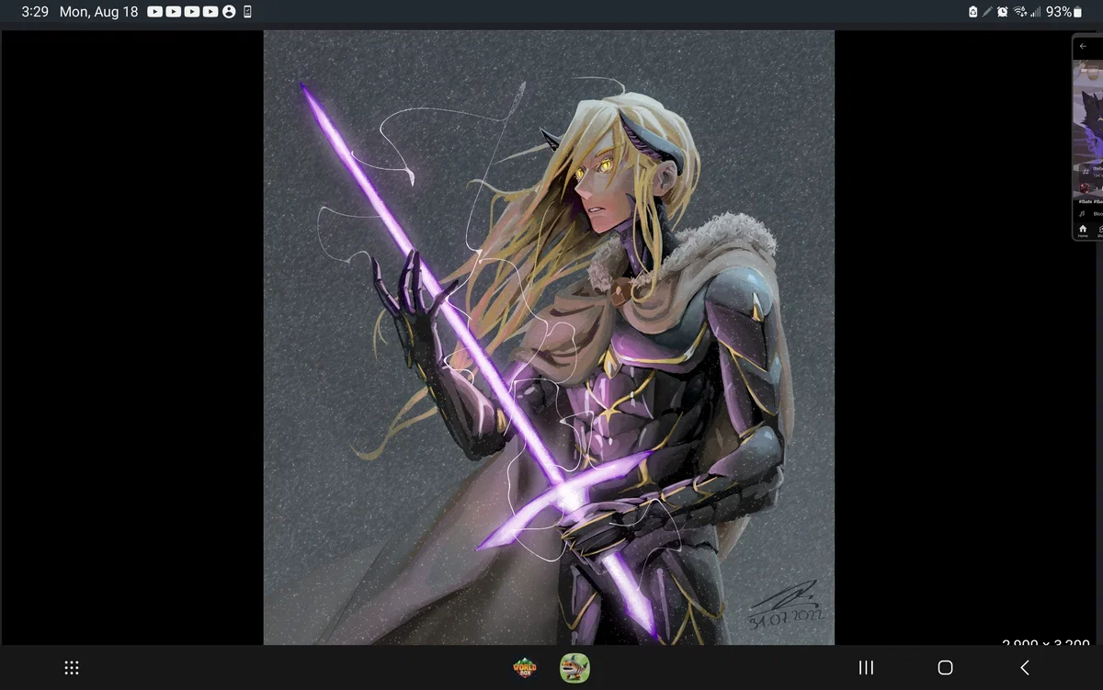The width and height of the screenshot is (1103, 690).
Task: Tap the recent apps navigation button
Action: click(866, 668)
